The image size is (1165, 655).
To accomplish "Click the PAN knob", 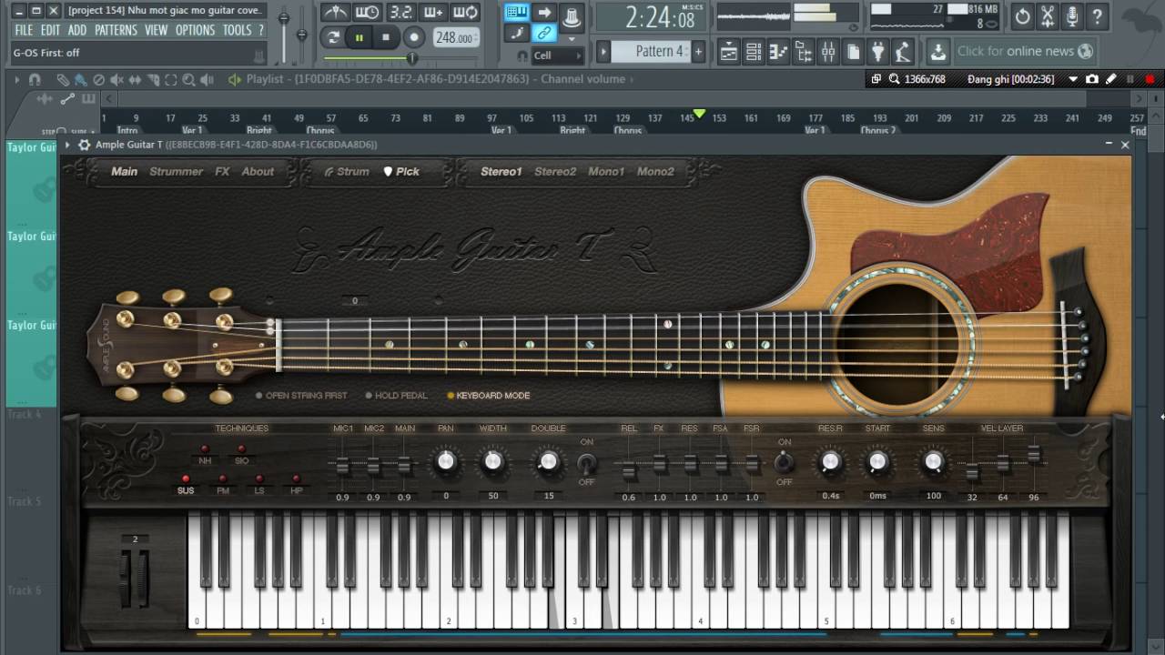I will [445, 462].
